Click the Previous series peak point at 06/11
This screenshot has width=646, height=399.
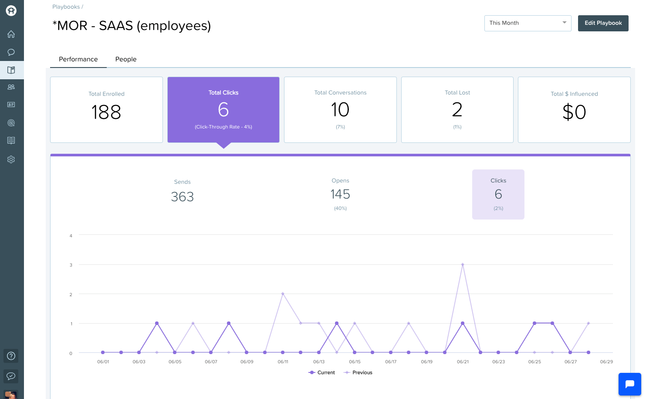click(x=283, y=294)
